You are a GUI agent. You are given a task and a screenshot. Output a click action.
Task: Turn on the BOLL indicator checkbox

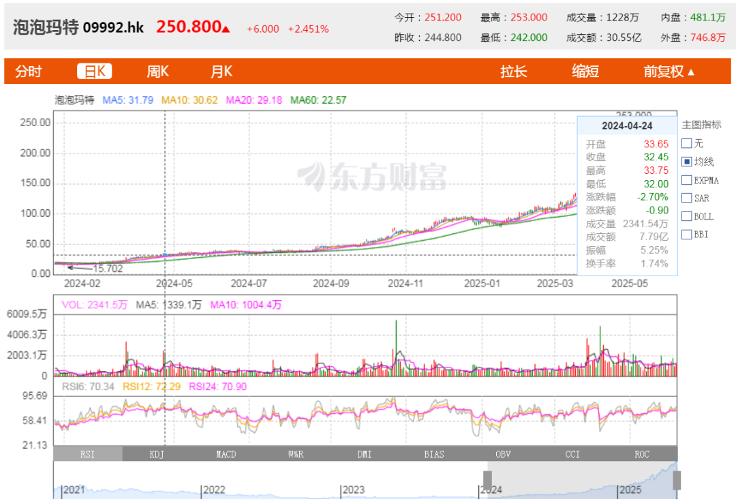tap(687, 217)
